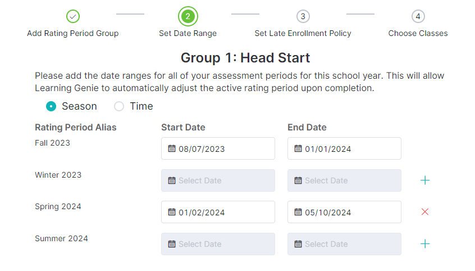Remove Spring 2024 date range with red X
Viewport: 475px width, 271px height.
point(425,212)
